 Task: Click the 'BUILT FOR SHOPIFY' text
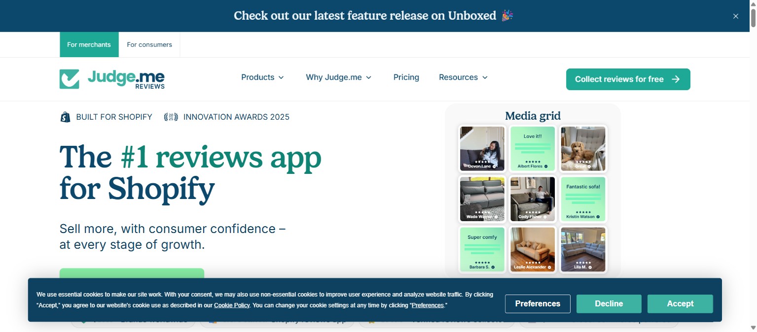[x=114, y=117]
